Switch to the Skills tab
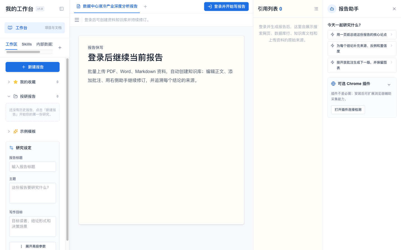The height and width of the screenshot is (250, 401). pyautogui.click(x=27, y=44)
